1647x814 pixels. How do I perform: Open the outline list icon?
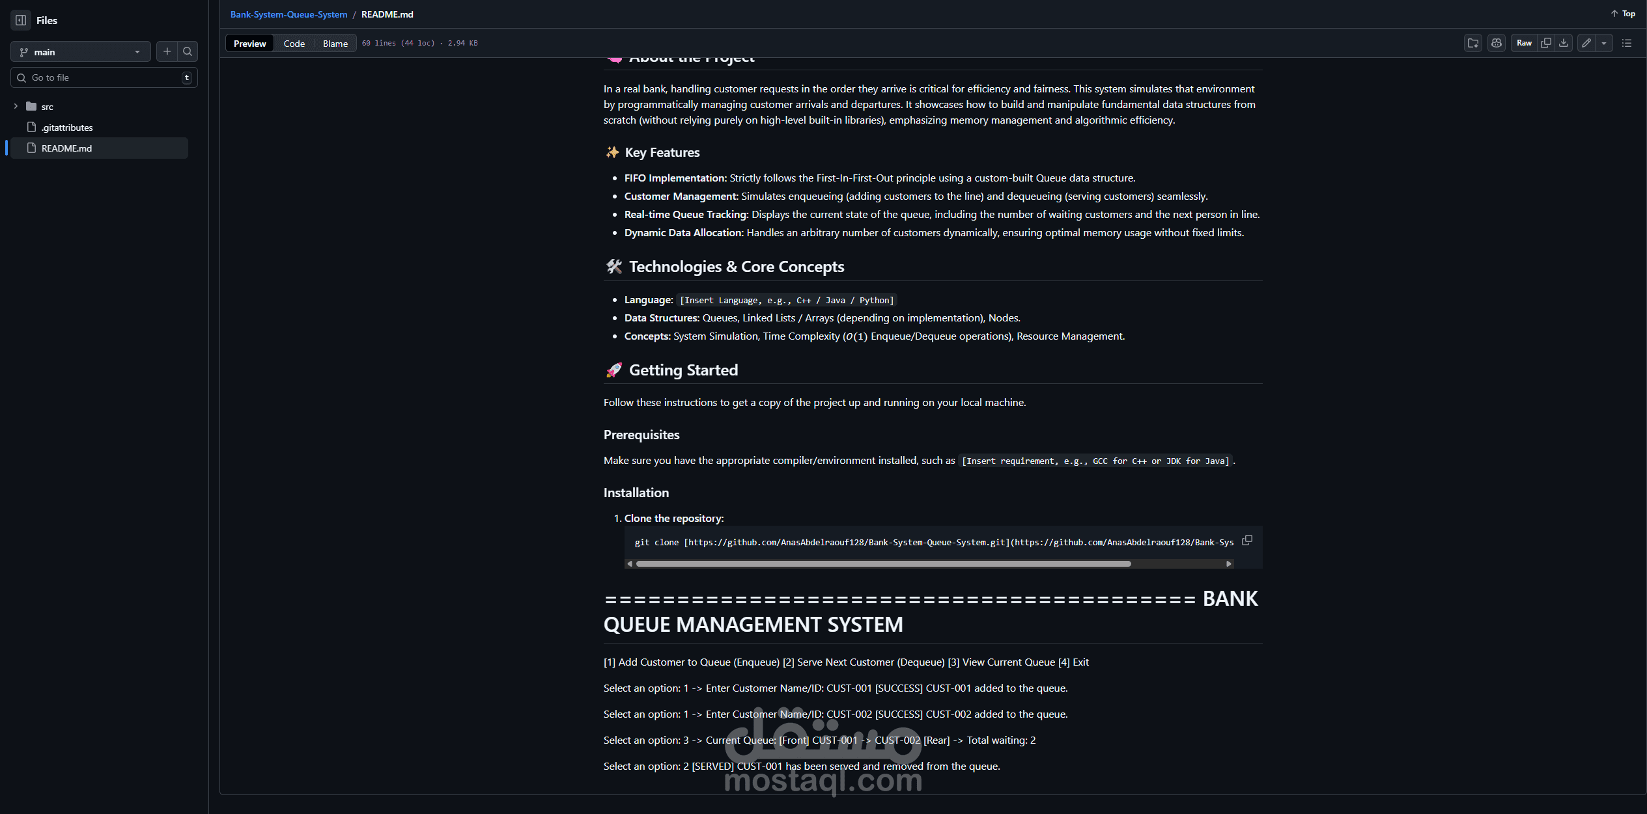(x=1627, y=44)
